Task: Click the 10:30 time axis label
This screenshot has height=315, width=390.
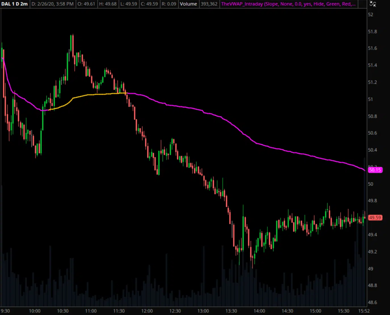Action: [63, 311]
